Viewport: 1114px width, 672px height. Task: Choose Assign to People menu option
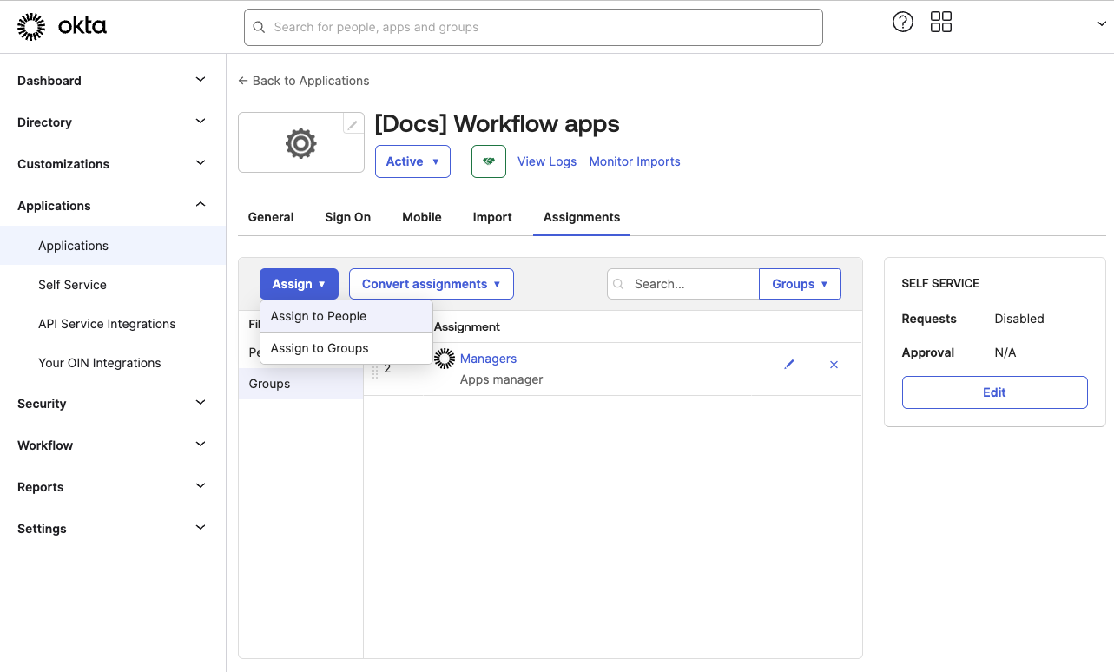coord(319,316)
